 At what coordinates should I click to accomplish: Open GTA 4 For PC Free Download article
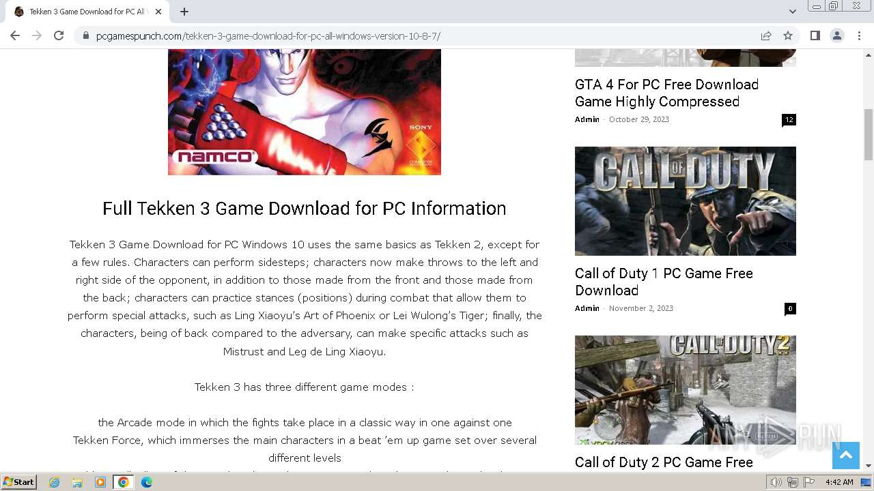tap(666, 93)
